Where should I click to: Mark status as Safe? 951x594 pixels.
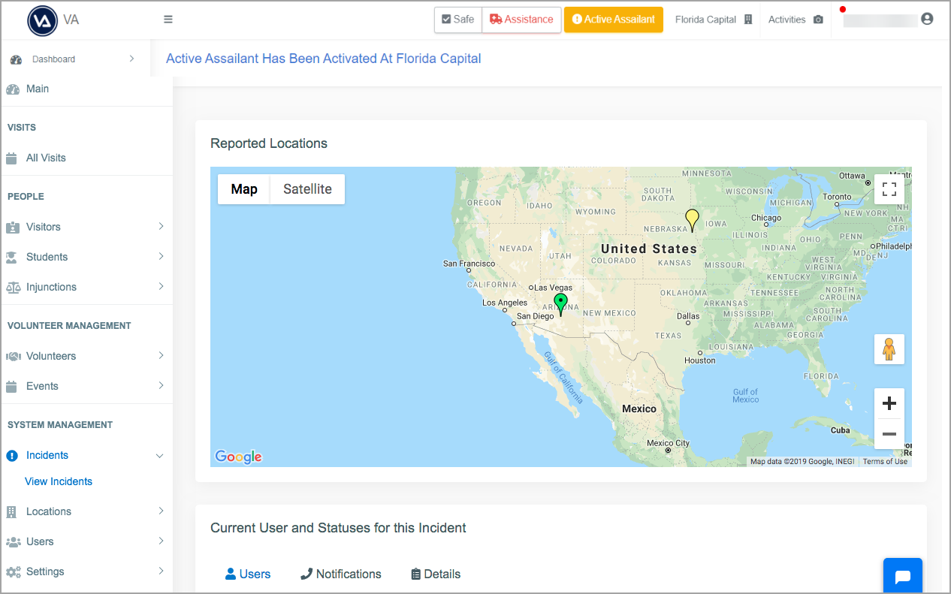tap(458, 20)
